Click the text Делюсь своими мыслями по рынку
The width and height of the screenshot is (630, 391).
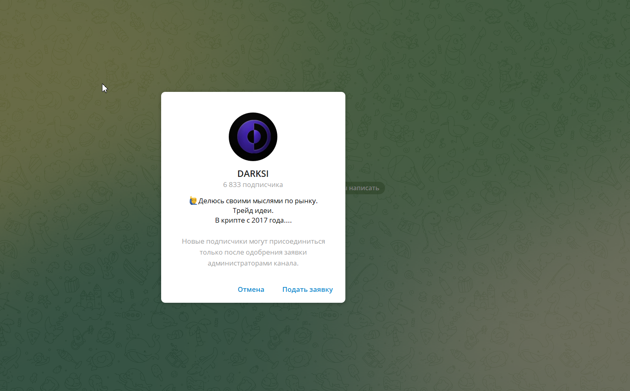coord(258,201)
